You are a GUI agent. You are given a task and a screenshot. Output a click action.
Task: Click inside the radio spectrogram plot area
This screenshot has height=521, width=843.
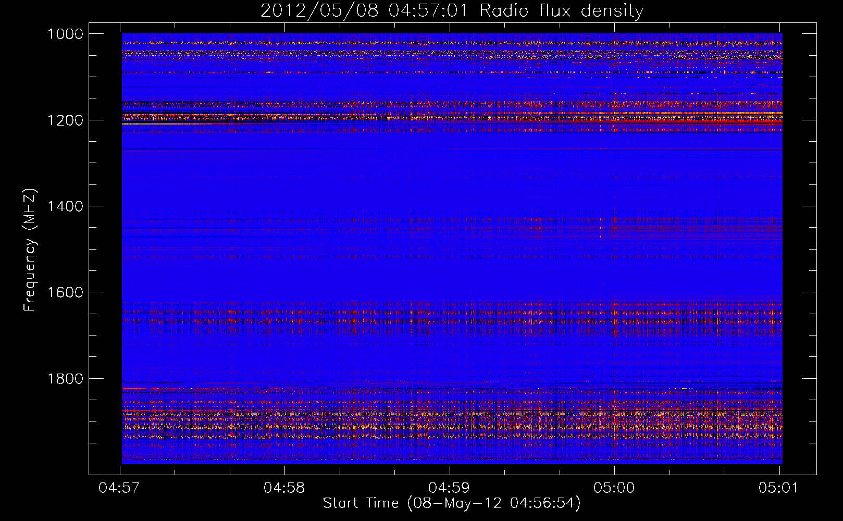click(452, 249)
